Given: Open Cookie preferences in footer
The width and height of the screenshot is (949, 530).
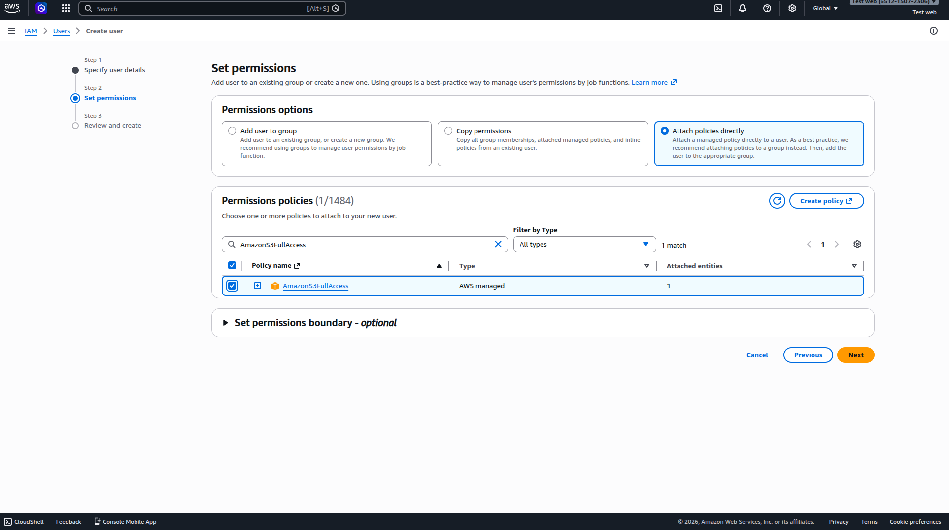Looking at the screenshot, I should coord(915,522).
